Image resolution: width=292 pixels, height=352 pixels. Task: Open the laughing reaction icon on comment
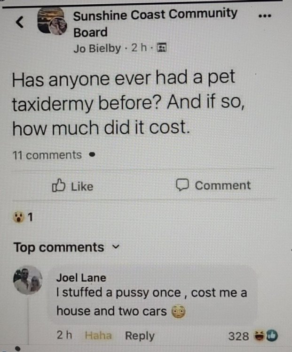pyautogui.click(x=259, y=336)
